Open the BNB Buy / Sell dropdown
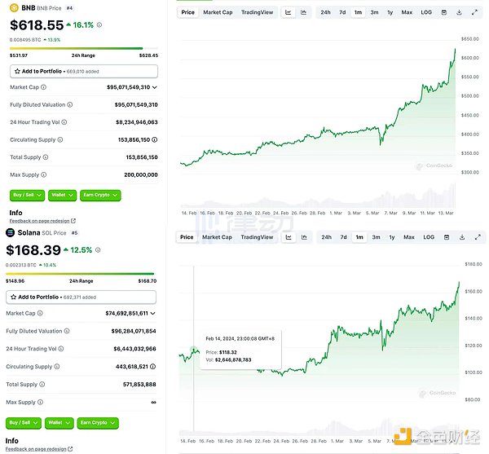The width and height of the screenshot is (489, 454). [x=27, y=196]
